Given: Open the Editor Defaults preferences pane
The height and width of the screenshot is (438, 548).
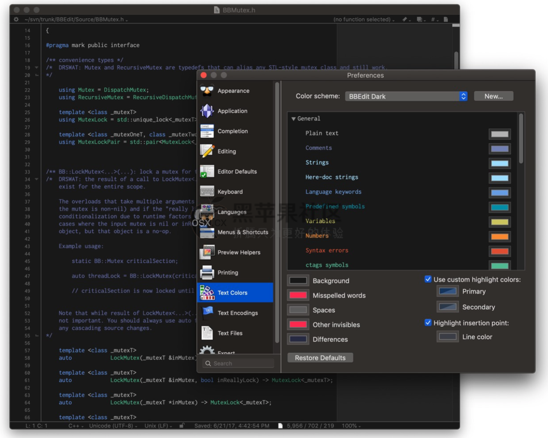Looking at the screenshot, I should point(235,172).
